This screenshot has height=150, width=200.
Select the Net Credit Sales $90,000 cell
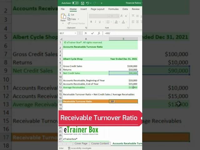[123, 73]
